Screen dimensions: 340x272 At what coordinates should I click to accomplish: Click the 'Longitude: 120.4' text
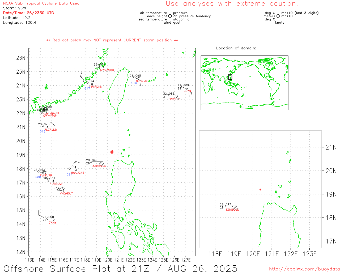pyautogui.click(x=20, y=22)
